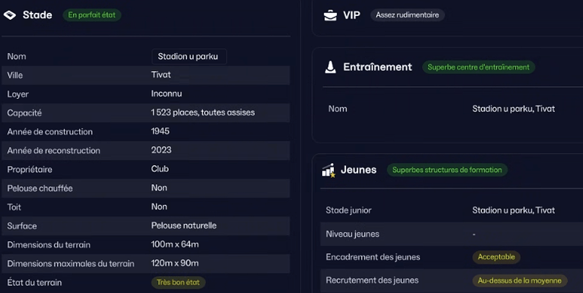
Task: Click the 'En parfait état' badge
Action: click(92, 15)
